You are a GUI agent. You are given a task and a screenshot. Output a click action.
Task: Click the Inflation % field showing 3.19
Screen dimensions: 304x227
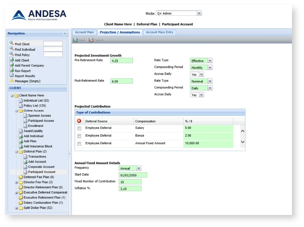pyautogui.click(x=130, y=189)
